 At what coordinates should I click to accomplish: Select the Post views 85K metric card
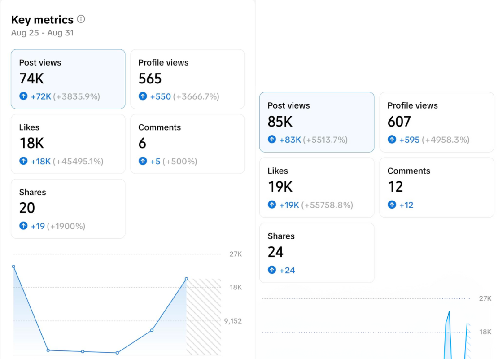316,122
